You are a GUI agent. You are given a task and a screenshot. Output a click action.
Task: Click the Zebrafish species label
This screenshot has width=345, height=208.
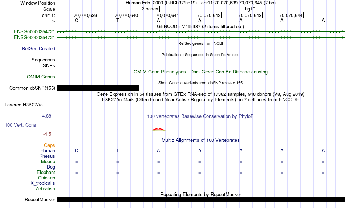[45, 189]
